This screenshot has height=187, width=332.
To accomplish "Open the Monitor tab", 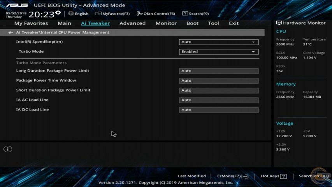I will 166,23.
